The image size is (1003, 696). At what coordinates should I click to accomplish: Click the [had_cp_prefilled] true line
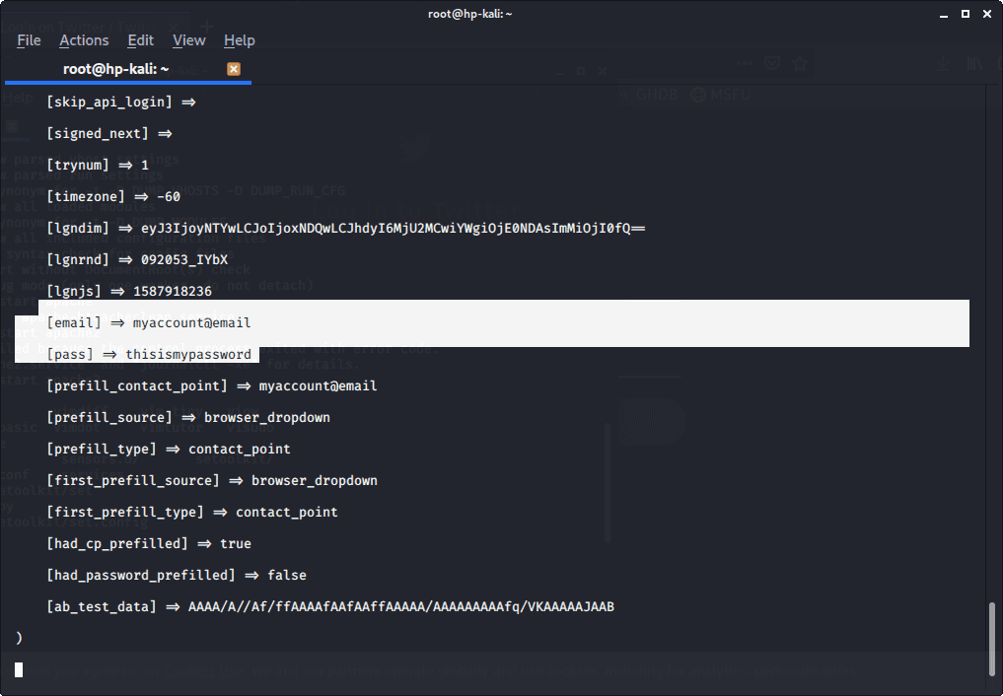pos(148,543)
